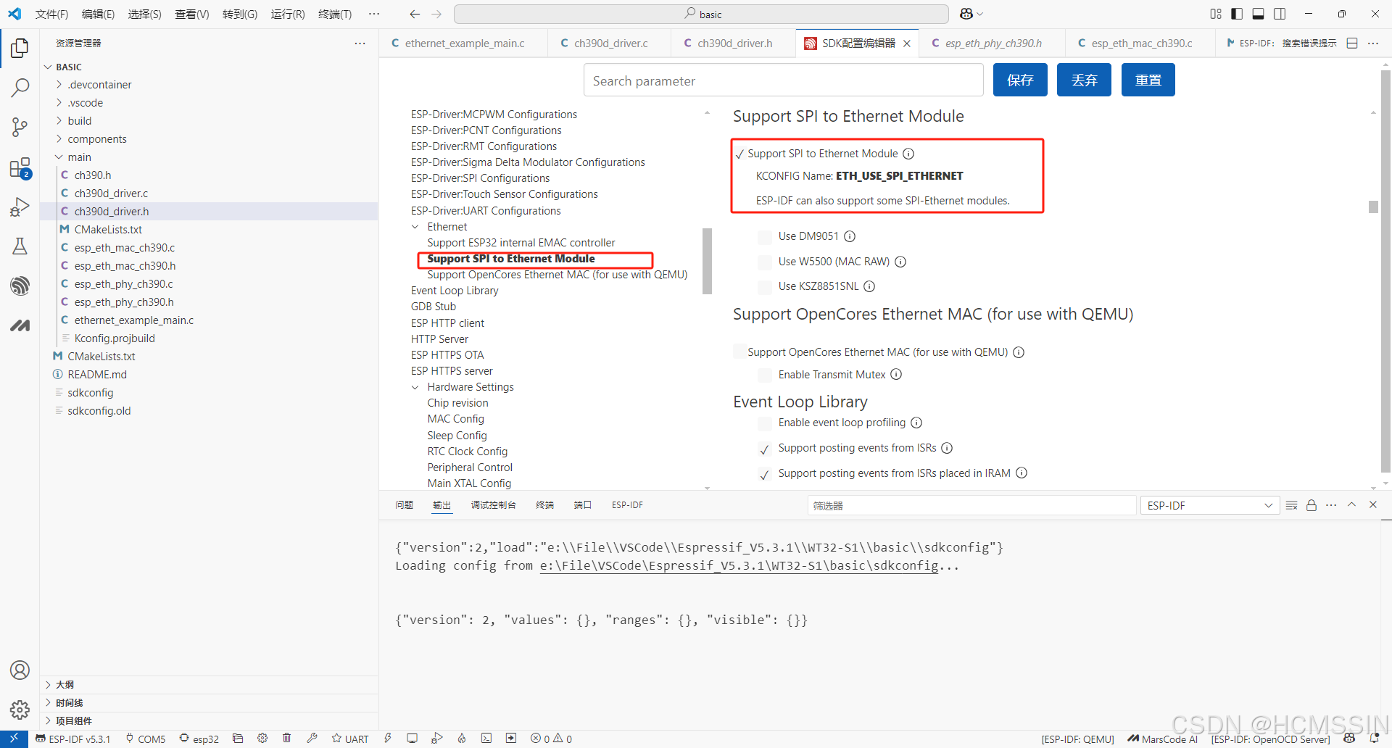Collapse Hardware Settings section
The height and width of the screenshot is (748, 1392).
[415, 387]
